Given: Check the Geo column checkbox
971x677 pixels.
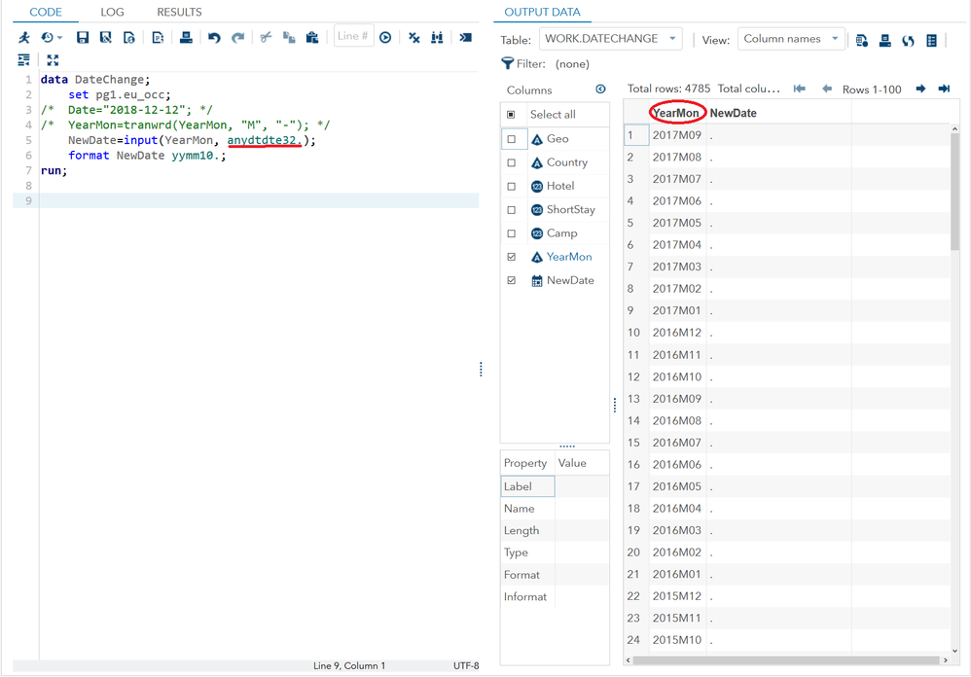Looking at the screenshot, I should coord(512,139).
